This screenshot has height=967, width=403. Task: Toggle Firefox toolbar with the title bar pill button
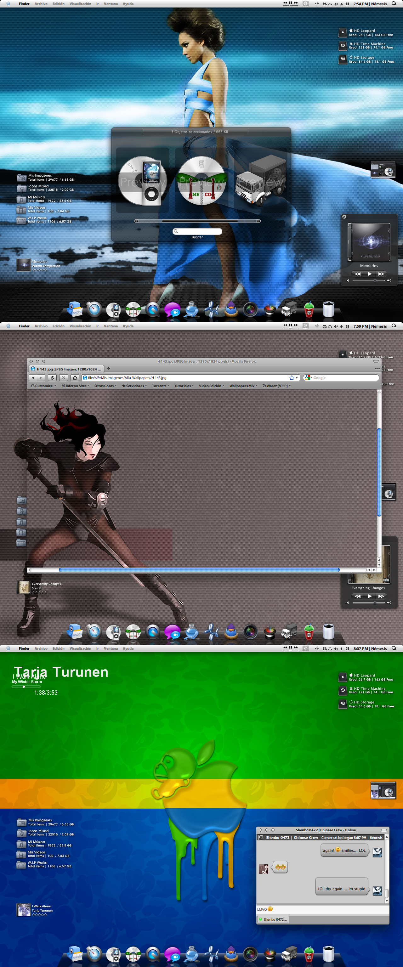pyautogui.click(x=376, y=361)
